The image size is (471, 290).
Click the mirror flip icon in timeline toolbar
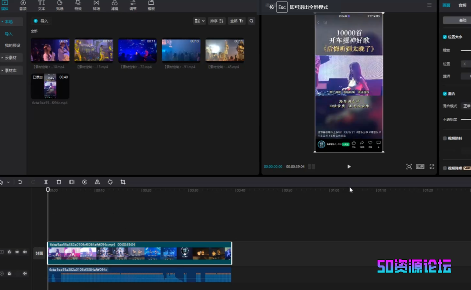point(97,182)
